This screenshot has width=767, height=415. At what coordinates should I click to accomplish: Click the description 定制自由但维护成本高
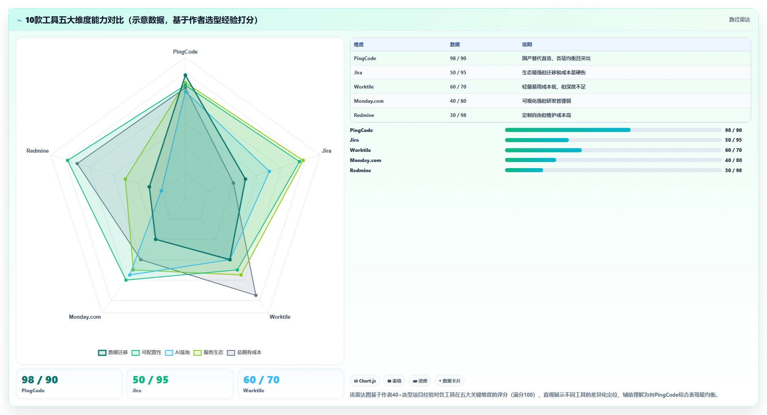[546, 115]
